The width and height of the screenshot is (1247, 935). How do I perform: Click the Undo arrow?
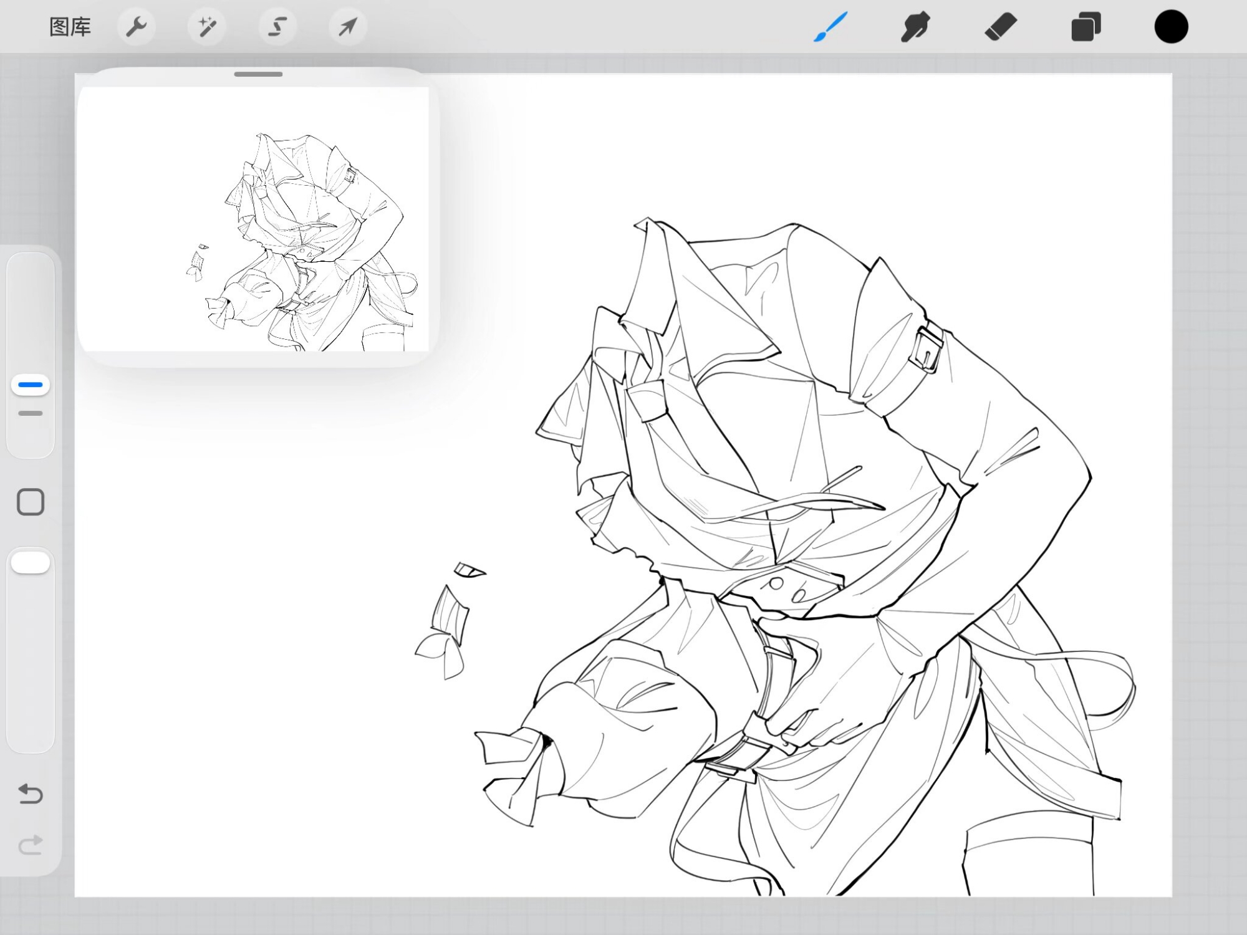pyautogui.click(x=31, y=794)
